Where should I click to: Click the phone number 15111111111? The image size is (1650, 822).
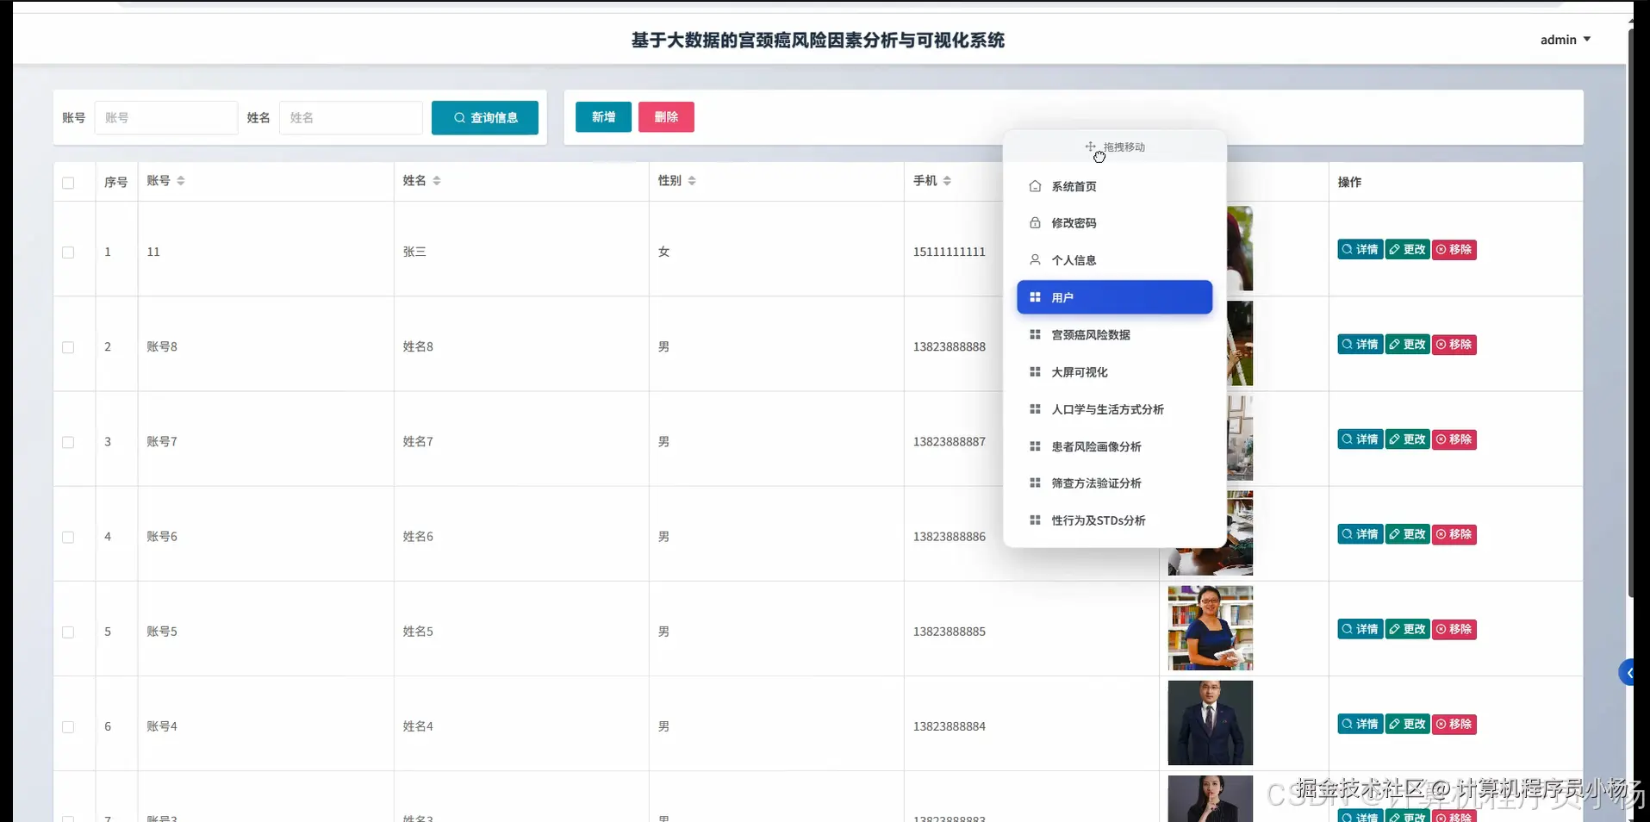coord(949,252)
